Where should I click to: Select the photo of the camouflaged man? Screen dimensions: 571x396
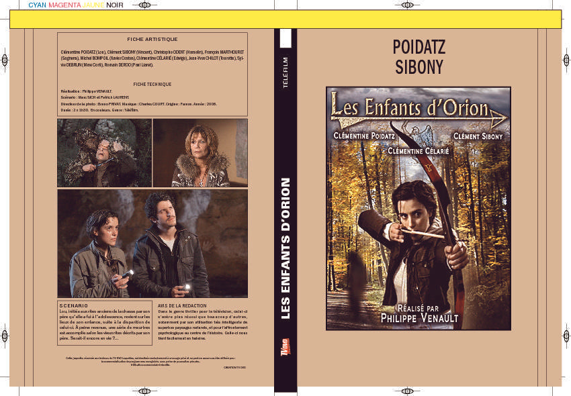click(x=105, y=153)
